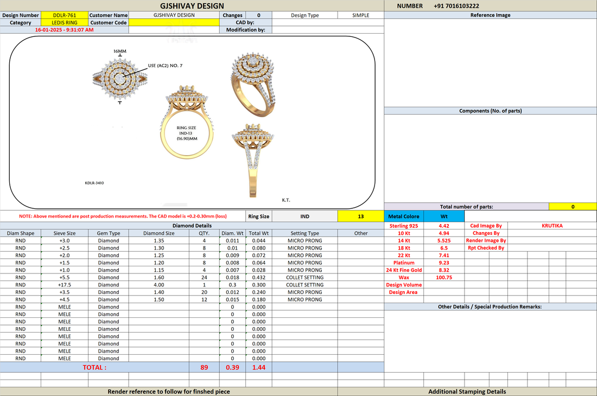This screenshot has height=396, width=597.
Task: Click the category value LEDIS RING
Action: 65,22
